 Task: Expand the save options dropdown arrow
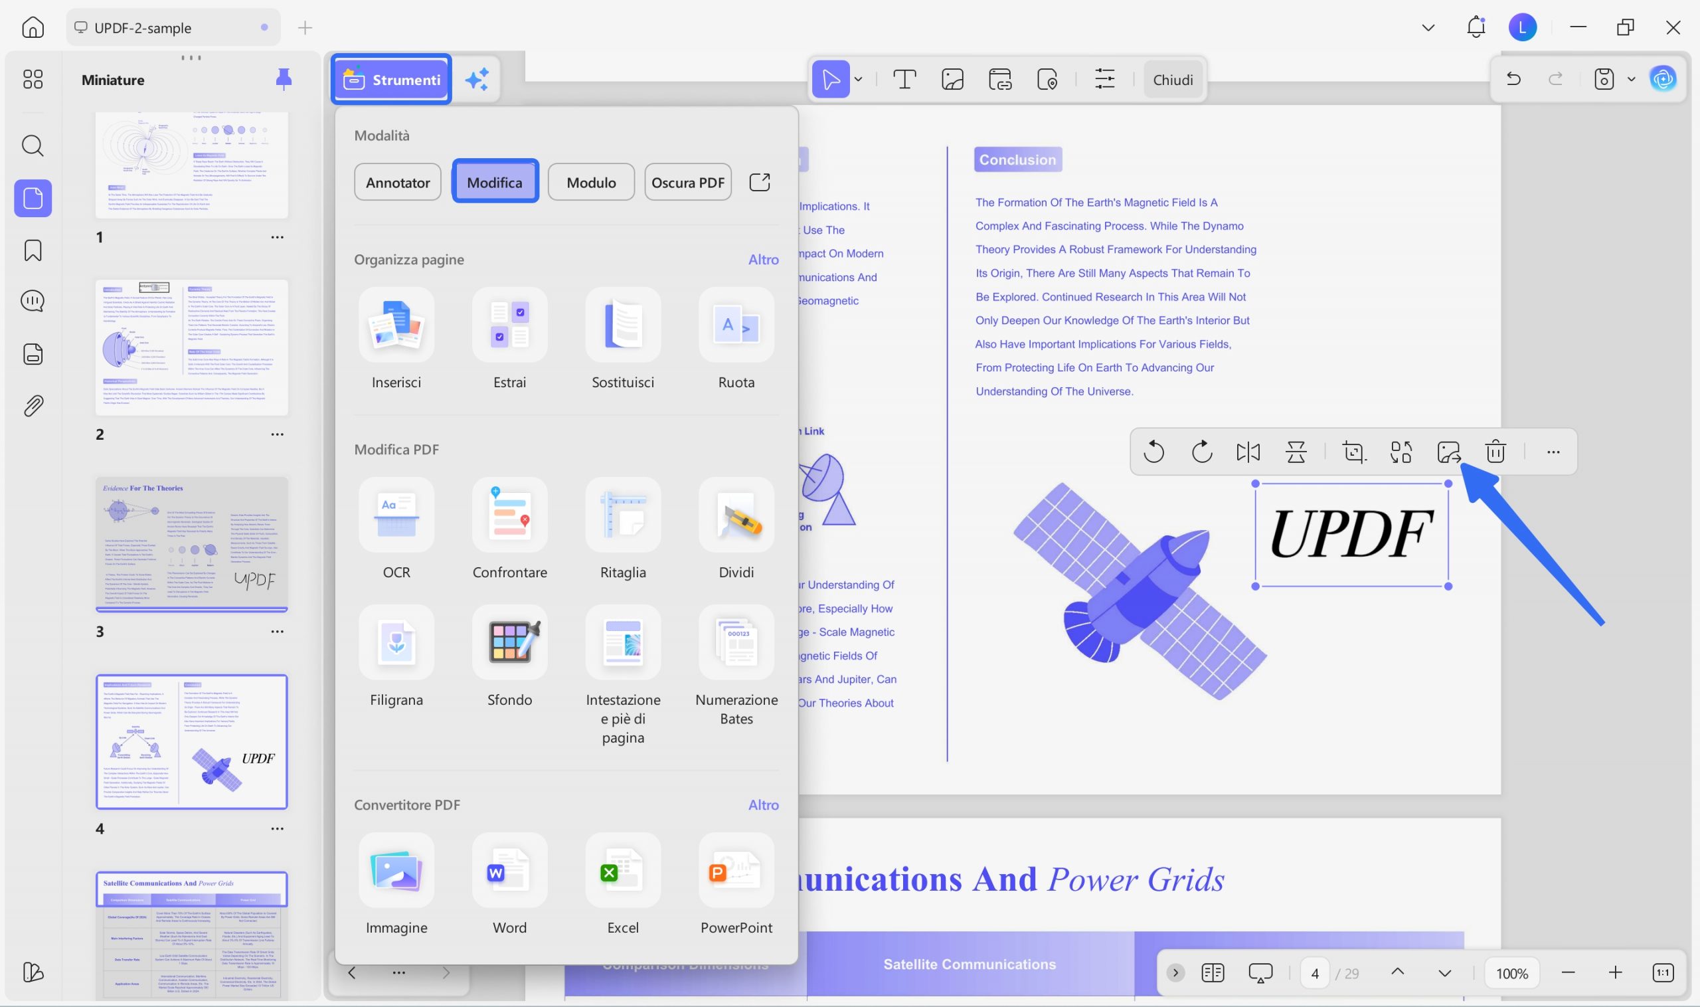(x=1631, y=80)
